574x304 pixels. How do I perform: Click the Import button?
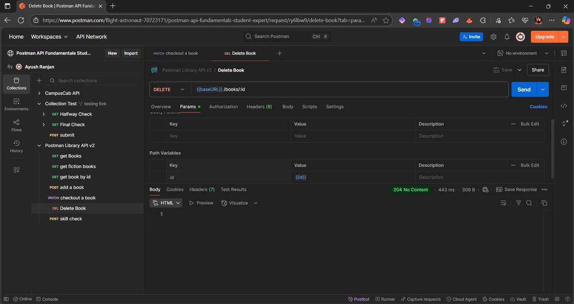(131, 53)
